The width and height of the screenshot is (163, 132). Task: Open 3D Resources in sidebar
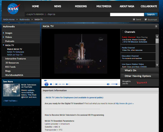pyautogui.click(x=12, y=63)
